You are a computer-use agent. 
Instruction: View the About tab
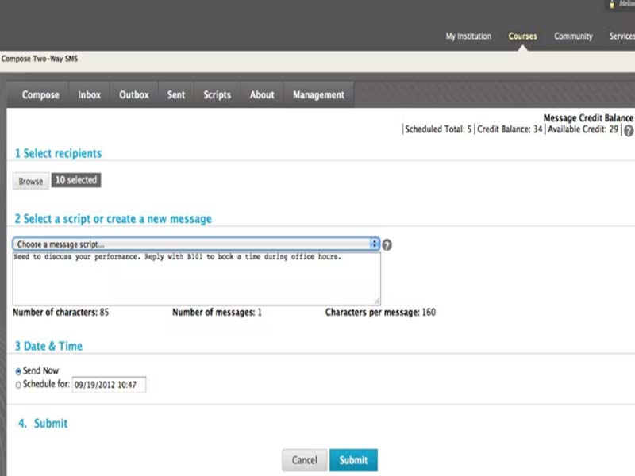tap(262, 94)
